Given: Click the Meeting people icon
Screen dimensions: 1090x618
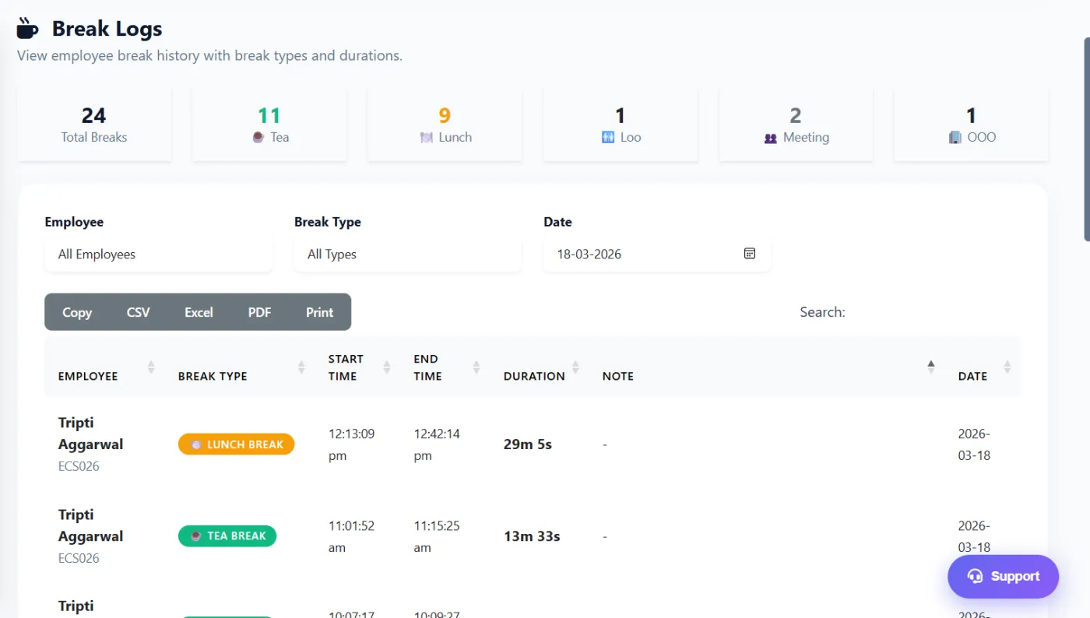Looking at the screenshot, I should click(x=771, y=138).
